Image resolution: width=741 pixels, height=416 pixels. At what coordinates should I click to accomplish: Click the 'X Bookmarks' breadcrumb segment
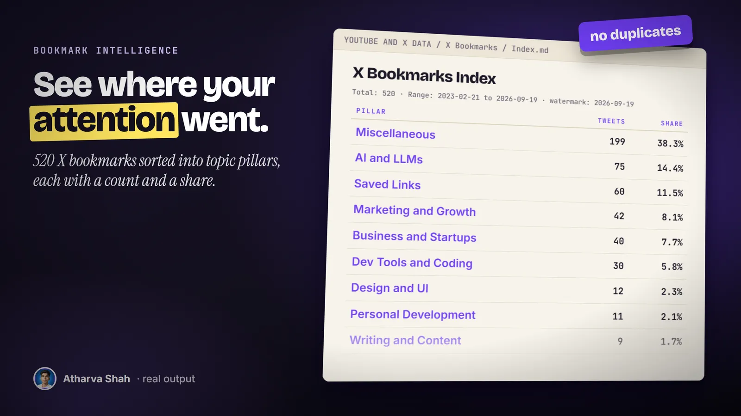click(471, 46)
